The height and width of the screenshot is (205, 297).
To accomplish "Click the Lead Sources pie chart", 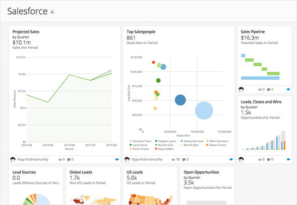I will [36, 199].
